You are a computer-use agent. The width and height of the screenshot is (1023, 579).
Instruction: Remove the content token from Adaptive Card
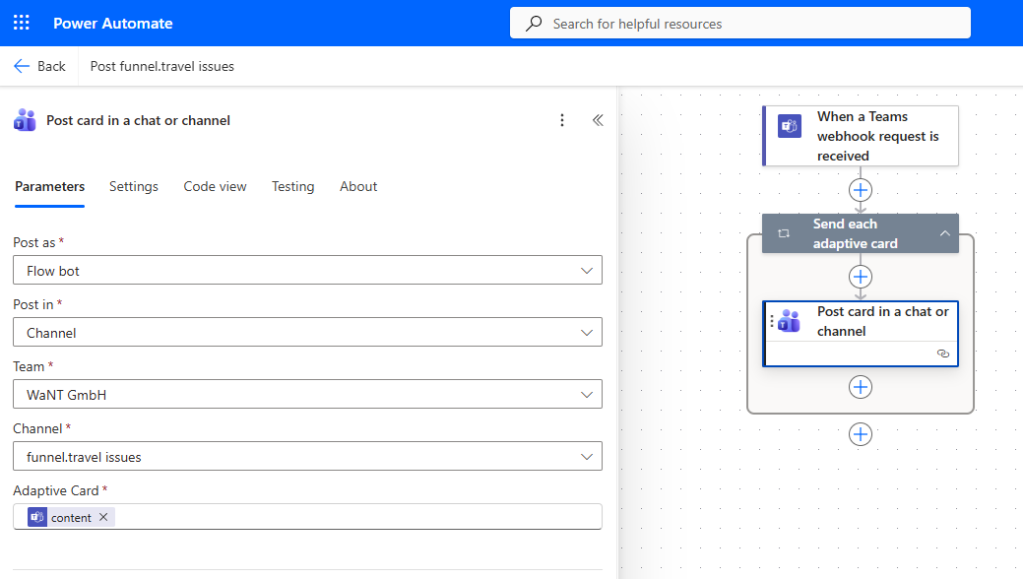103,517
